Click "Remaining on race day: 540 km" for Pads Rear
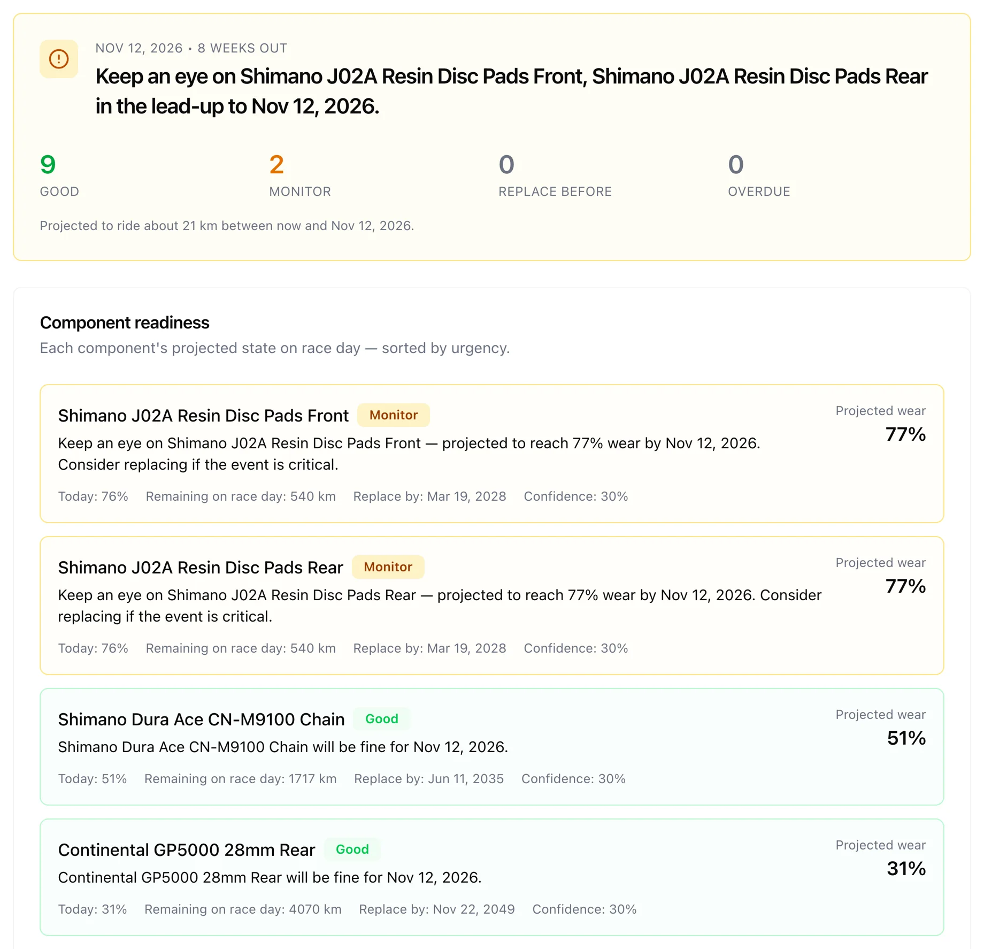The image size is (984, 949). (x=241, y=648)
